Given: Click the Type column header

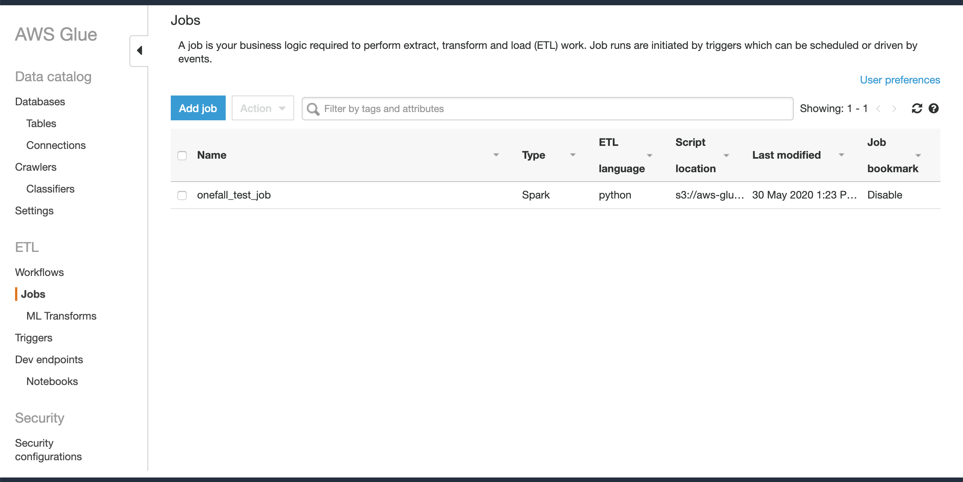Looking at the screenshot, I should (533, 155).
